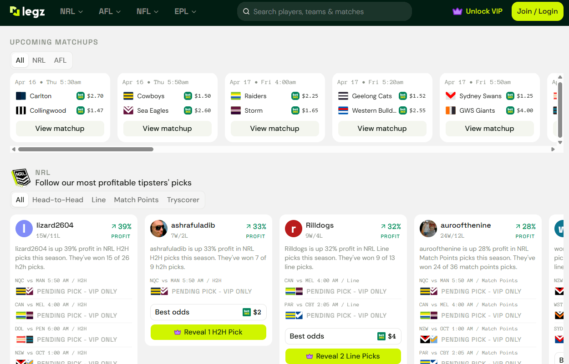The width and height of the screenshot is (569, 364).
Task: Open the AFL navigation dropdown
Action: (x=110, y=11)
